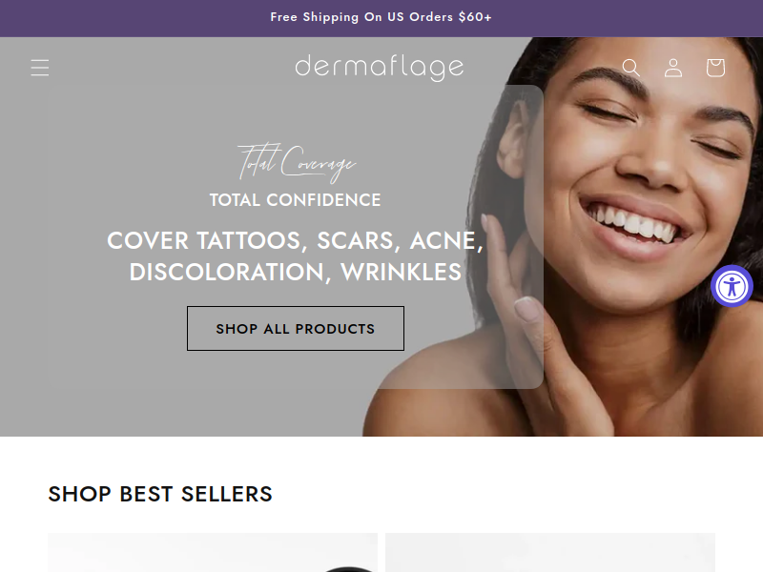Select the Total Confidence subheading
The image size is (763, 572).
(296, 200)
